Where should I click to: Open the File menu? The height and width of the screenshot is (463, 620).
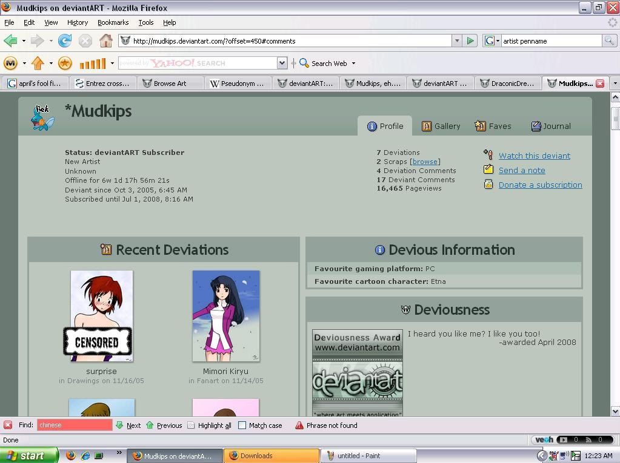(x=9, y=22)
